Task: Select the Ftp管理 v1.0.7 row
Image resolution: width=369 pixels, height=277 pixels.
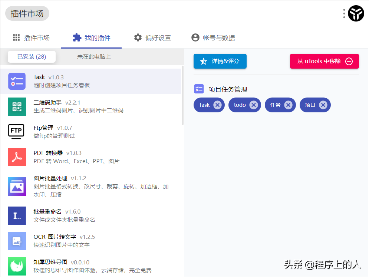Action: point(91,132)
